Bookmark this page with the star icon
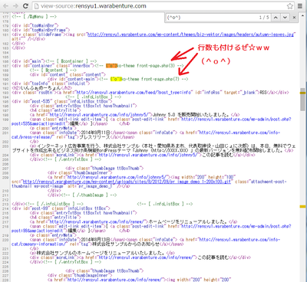This screenshot has height=282, width=307. coord(290,6)
